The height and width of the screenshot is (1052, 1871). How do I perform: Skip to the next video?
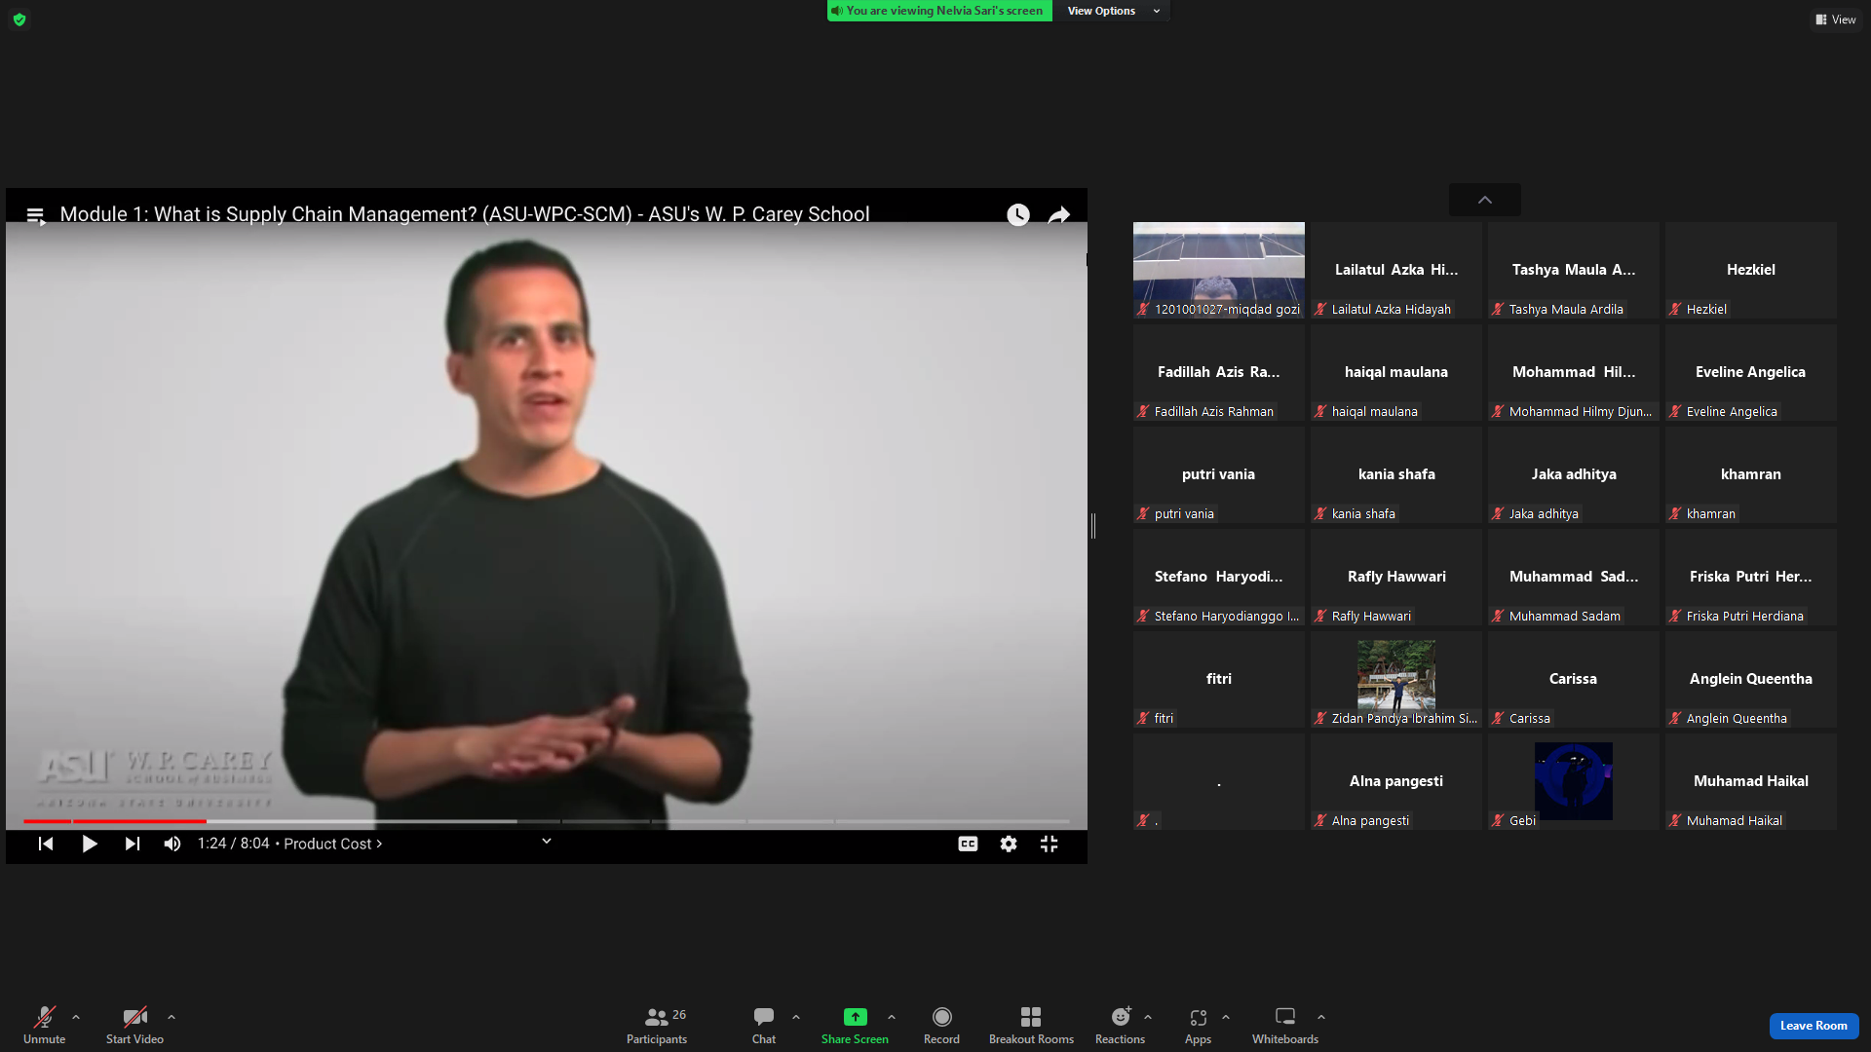click(133, 844)
